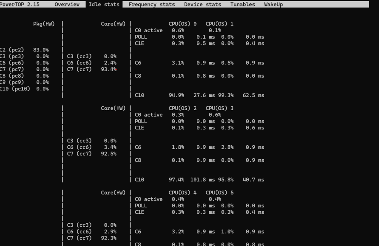Screen dimensions: 379x246
Task: Click the C8 (pc8) package label
Action: pos(12,76)
